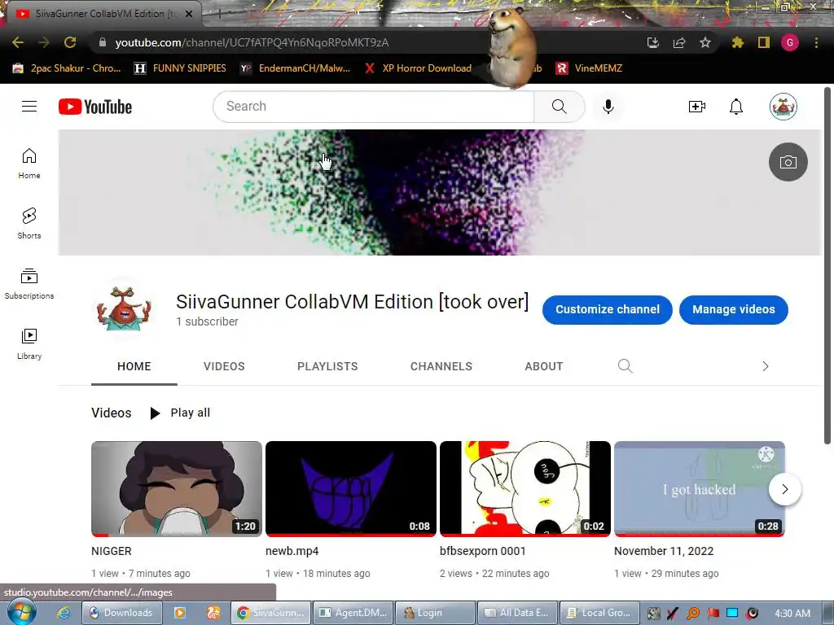Open Library in the sidebar
Image resolution: width=834 pixels, height=625 pixels.
pos(29,344)
